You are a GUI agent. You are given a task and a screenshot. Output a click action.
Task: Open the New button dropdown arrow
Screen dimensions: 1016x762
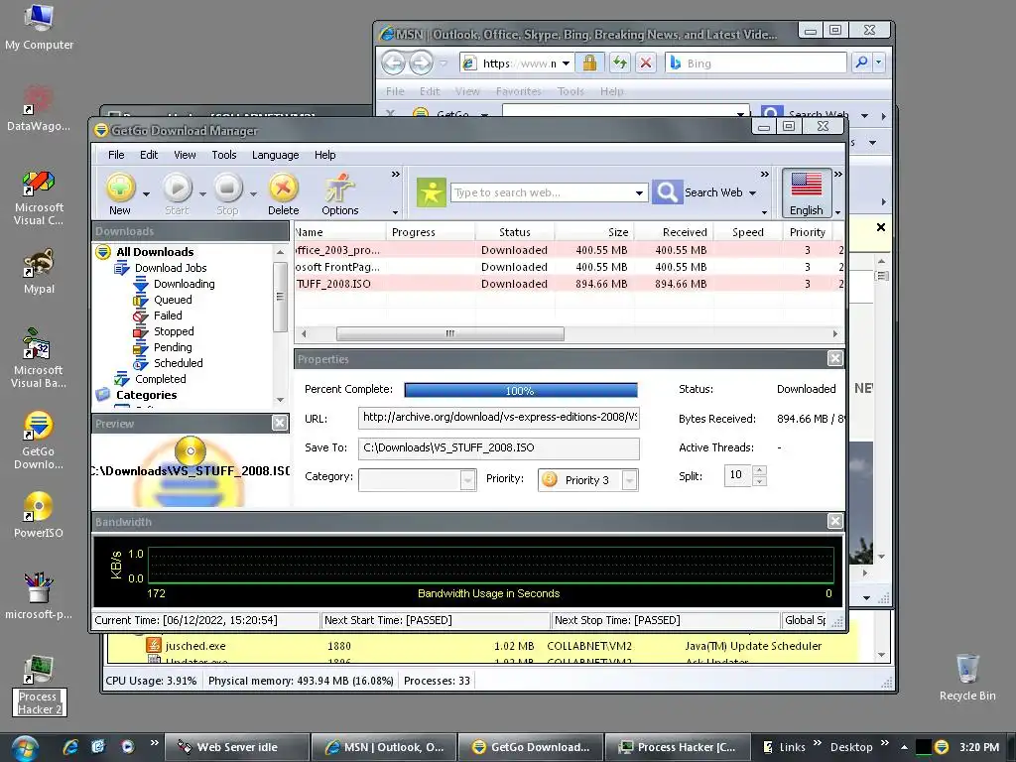tap(147, 193)
